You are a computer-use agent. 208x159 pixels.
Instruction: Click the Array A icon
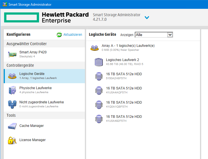(x=94, y=48)
